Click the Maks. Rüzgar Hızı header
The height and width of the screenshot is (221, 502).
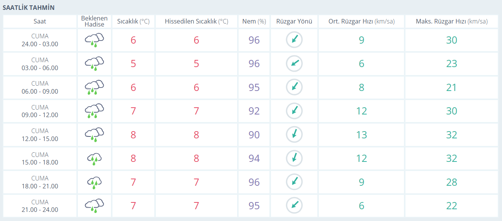point(451,21)
